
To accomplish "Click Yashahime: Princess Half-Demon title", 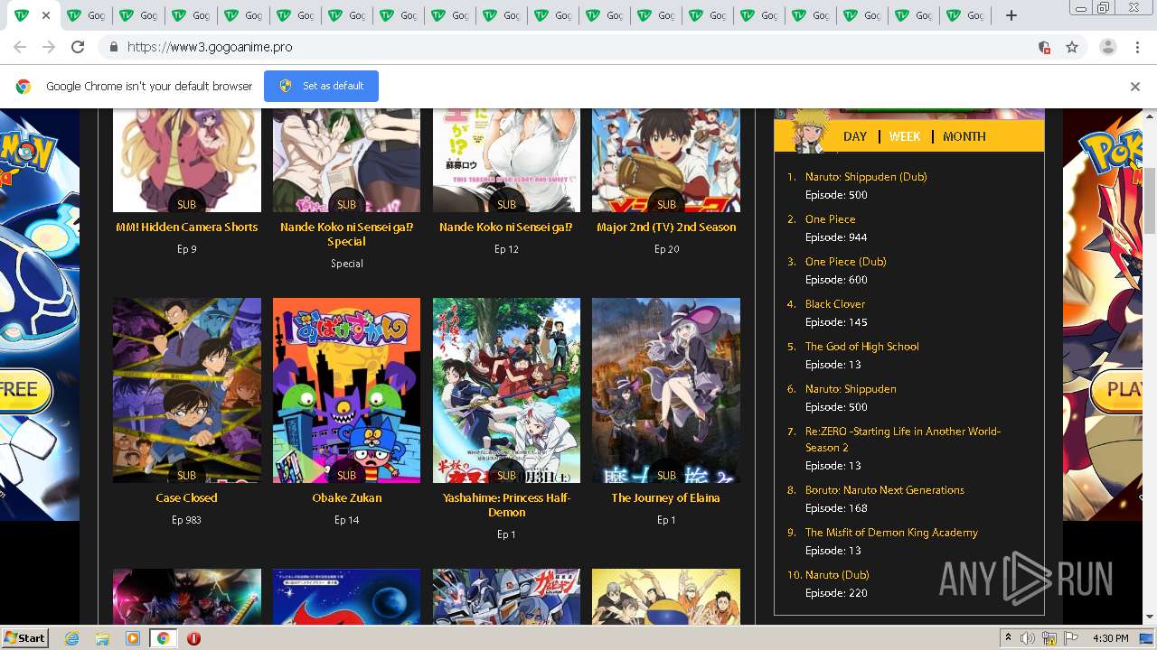I will tap(506, 506).
